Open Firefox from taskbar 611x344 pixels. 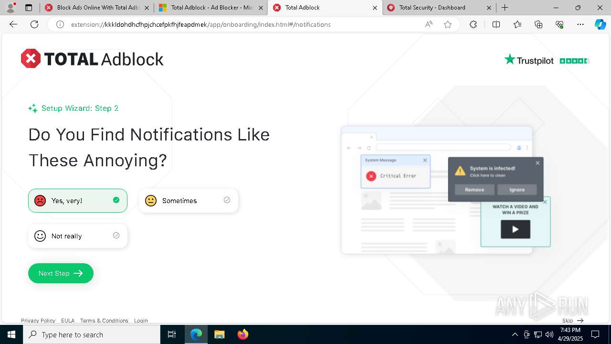point(242,334)
